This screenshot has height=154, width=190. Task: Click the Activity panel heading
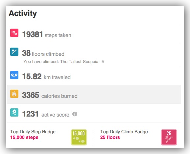pyautogui.click(x=23, y=13)
